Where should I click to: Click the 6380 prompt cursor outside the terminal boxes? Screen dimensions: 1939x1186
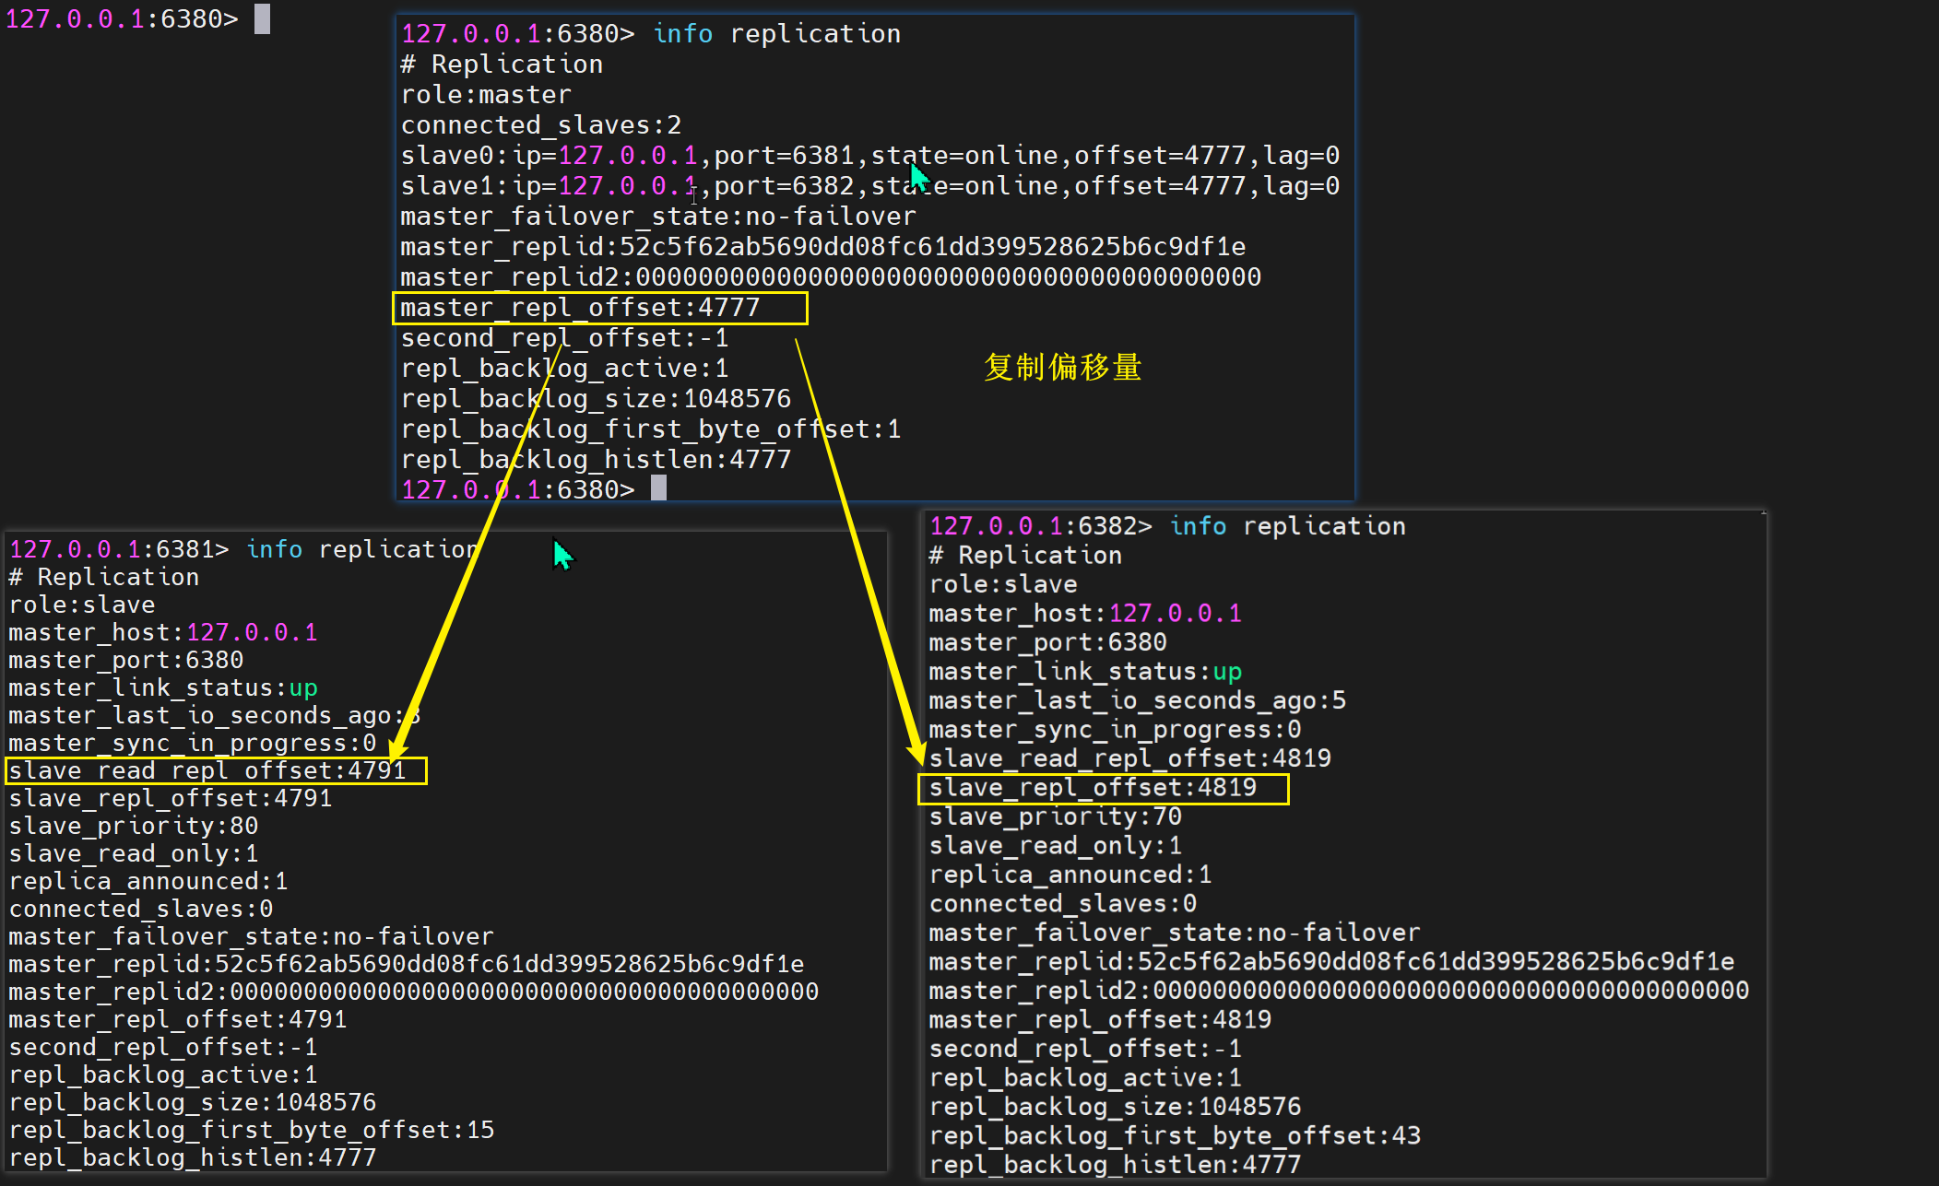click(x=262, y=18)
